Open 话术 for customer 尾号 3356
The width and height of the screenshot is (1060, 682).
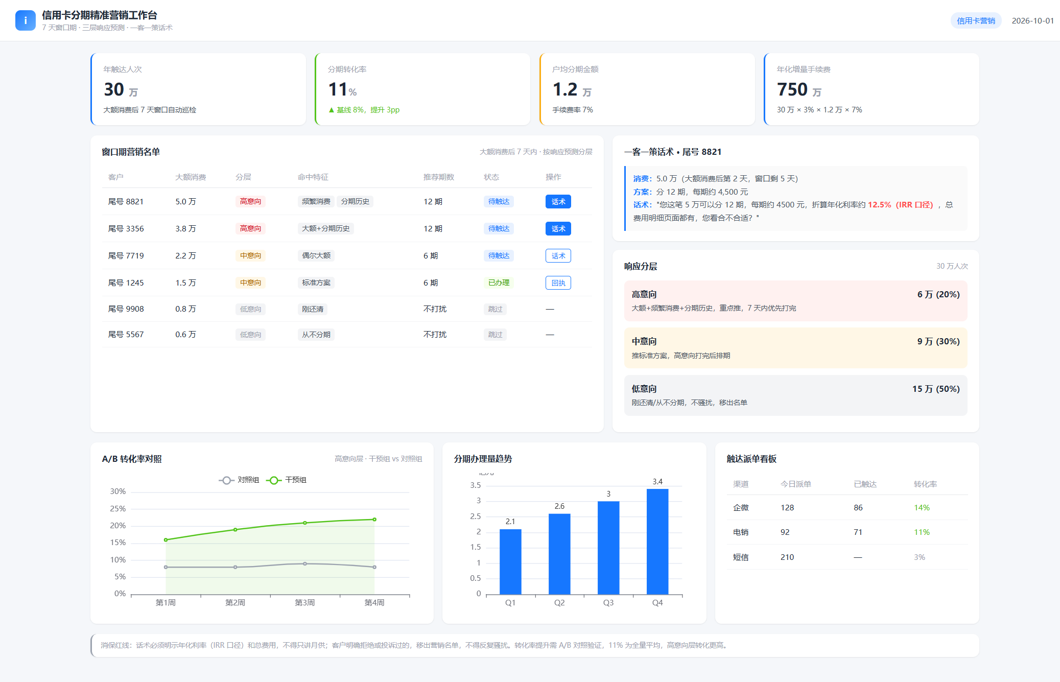pyautogui.click(x=558, y=229)
